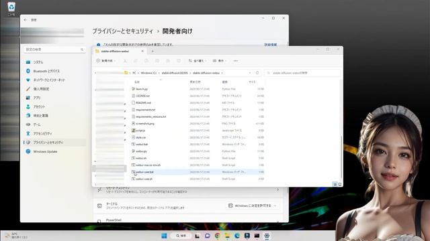
Task: Open the リモート デスクトップ chevron in Settings
Action: pos(277,189)
